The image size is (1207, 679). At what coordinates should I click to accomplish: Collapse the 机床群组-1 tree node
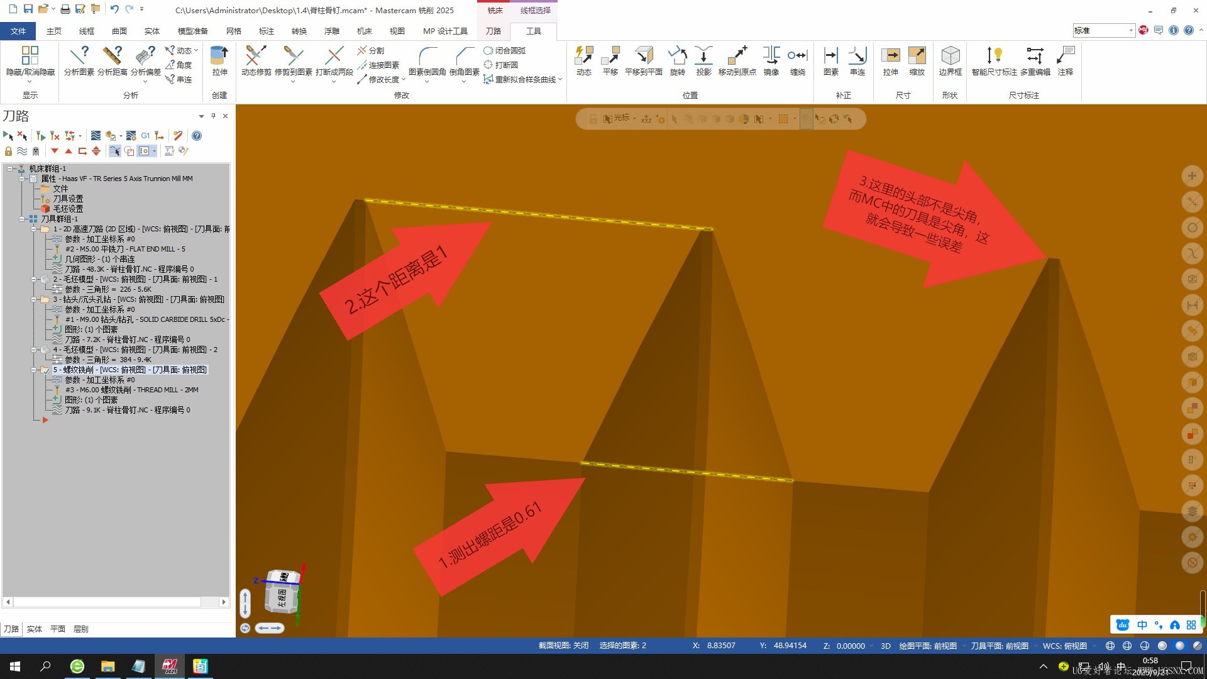click(x=10, y=168)
